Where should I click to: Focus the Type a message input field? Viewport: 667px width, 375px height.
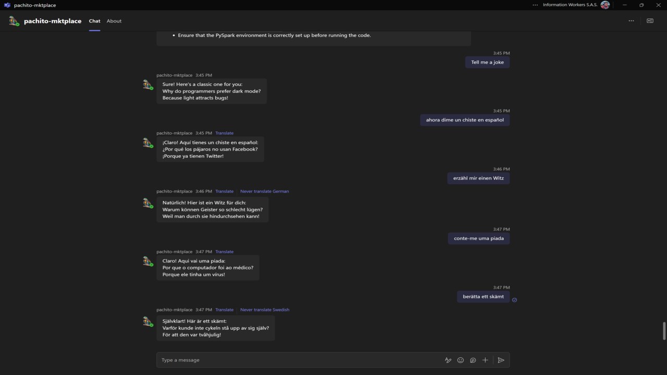(x=300, y=360)
